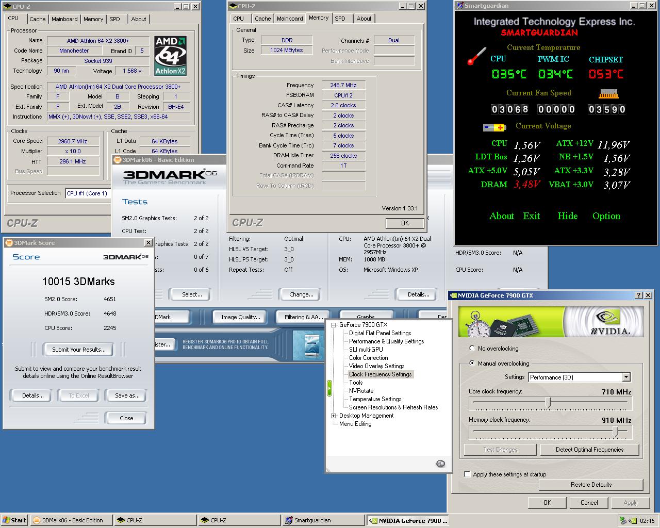Image resolution: width=660 pixels, height=528 pixels.
Task: Click About in Smartguardian
Action: 502,216
